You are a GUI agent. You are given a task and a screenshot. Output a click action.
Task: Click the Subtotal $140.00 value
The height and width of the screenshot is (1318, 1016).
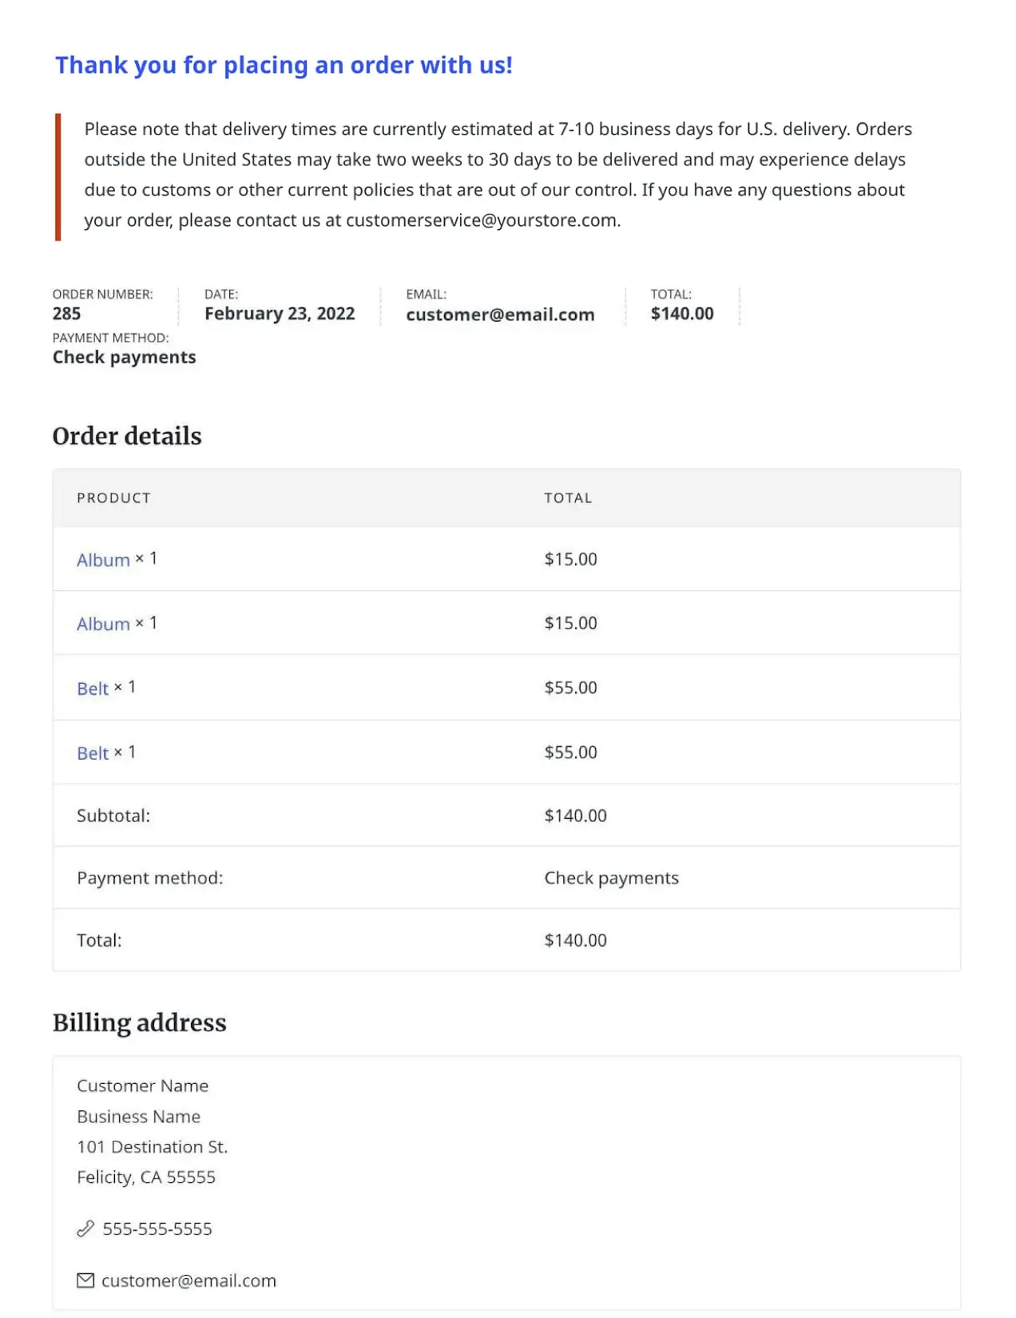(575, 816)
